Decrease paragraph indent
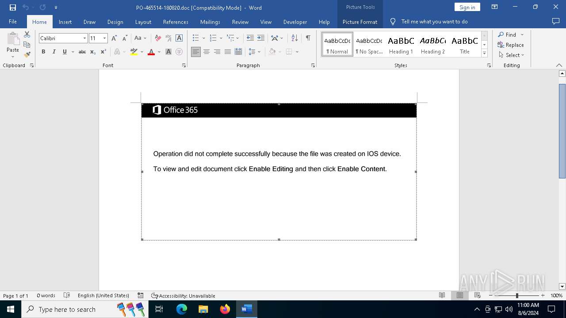The height and width of the screenshot is (318, 566). coord(250,38)
